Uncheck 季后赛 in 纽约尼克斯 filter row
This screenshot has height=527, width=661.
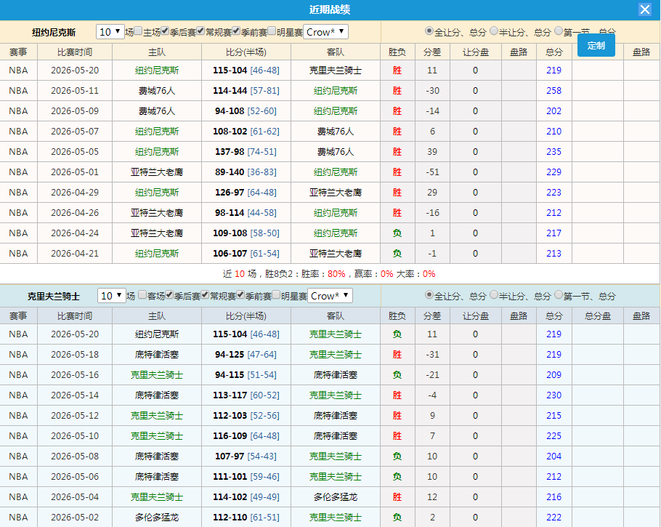pyautogui.click(x=165, y=31)
